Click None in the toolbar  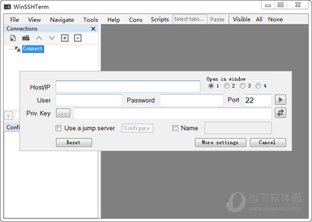click(x=275, y=19)
